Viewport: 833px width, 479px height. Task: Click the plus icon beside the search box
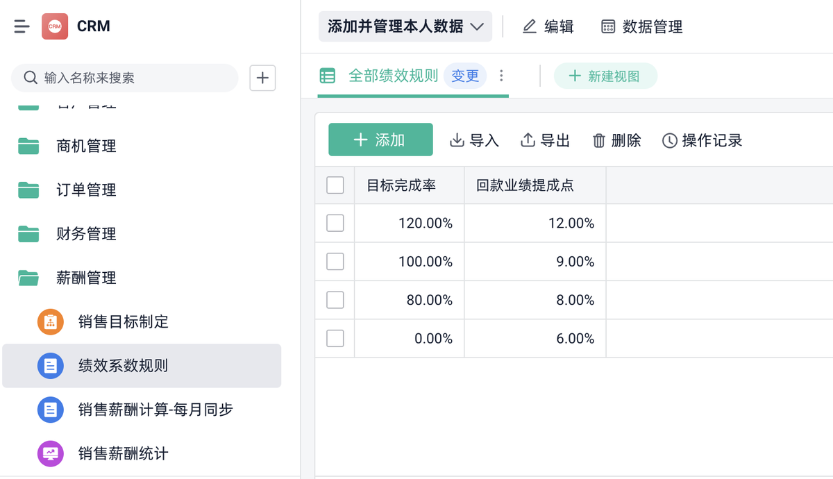(x=262, y=78)
